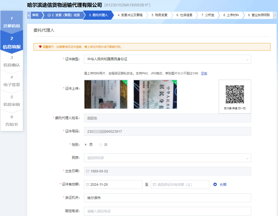The height and width of the screenshot is (216, 278).
Task: Switch to the 5. 税务变更 tab
Action: (159, 15)
